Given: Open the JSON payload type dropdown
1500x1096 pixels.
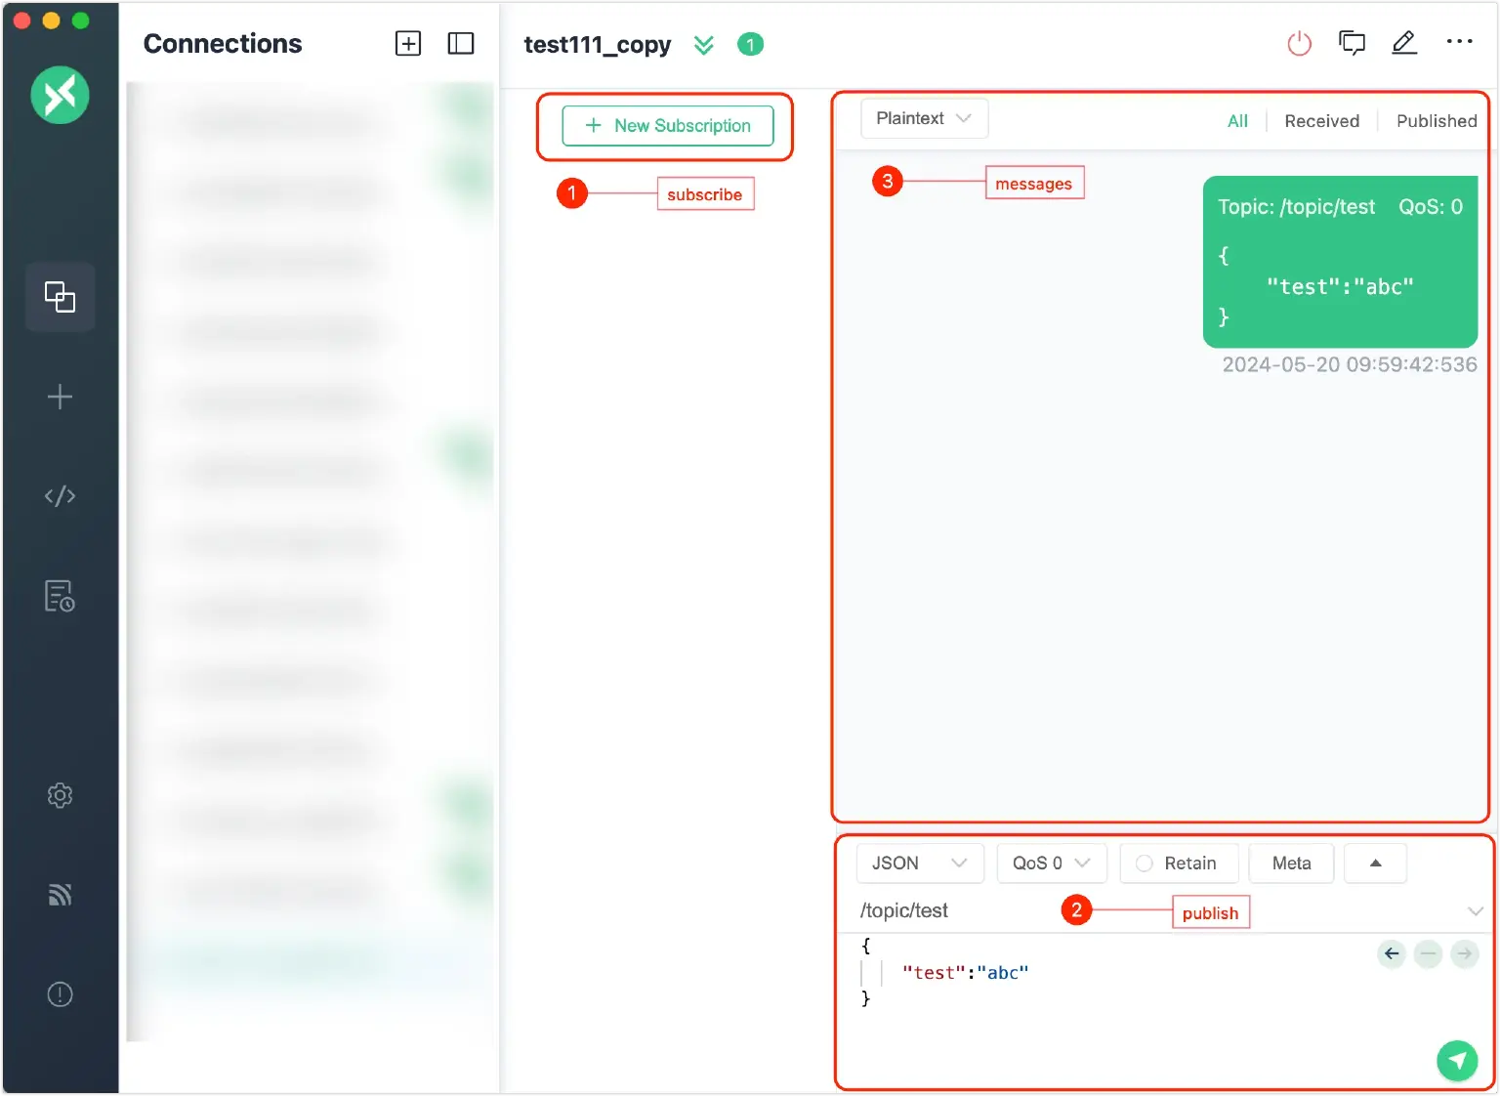Looking at the screenshot, I should pos(919,864).
